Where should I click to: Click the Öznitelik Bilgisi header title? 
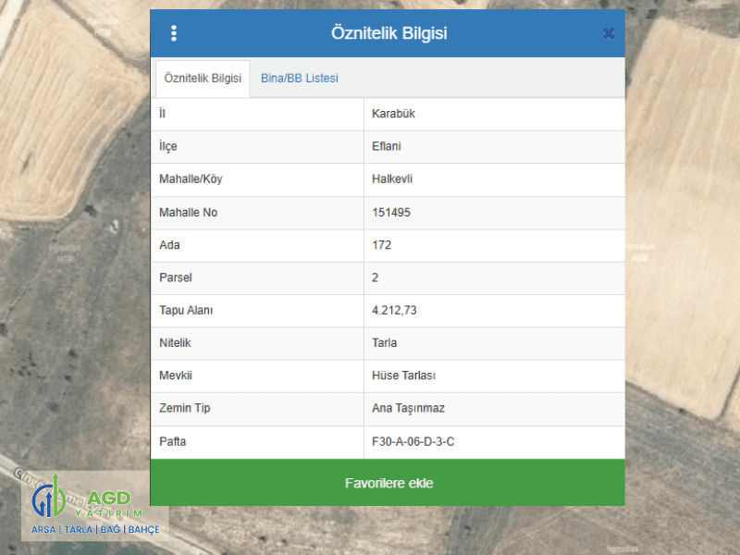(388, 33)
